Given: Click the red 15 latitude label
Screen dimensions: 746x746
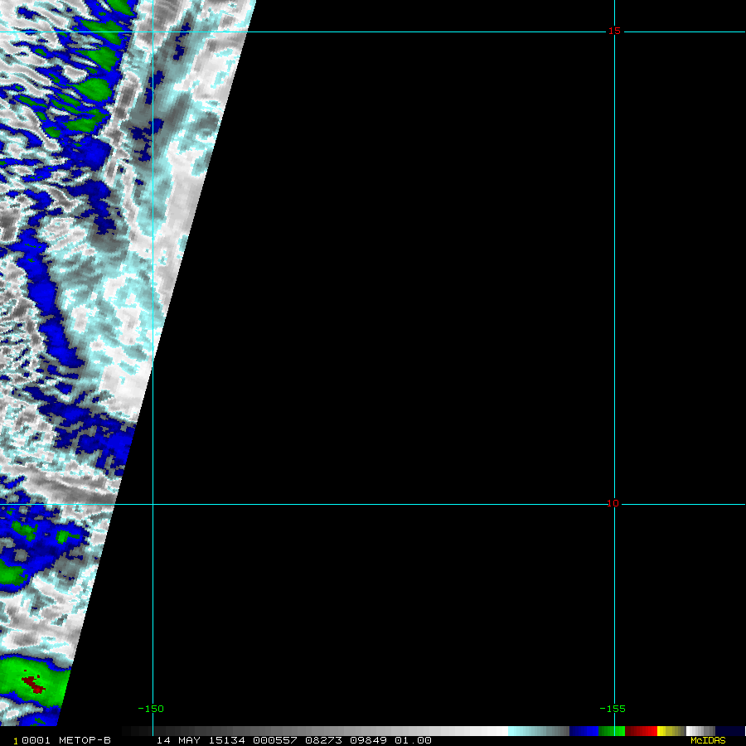Looking at the screenshot, I should tap(613, 31).
